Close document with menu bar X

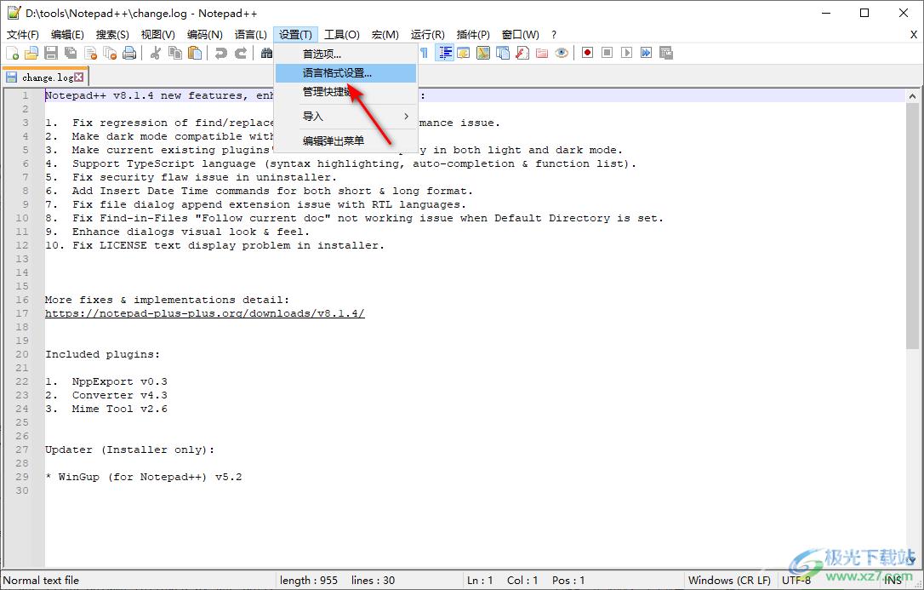[914, 35]
